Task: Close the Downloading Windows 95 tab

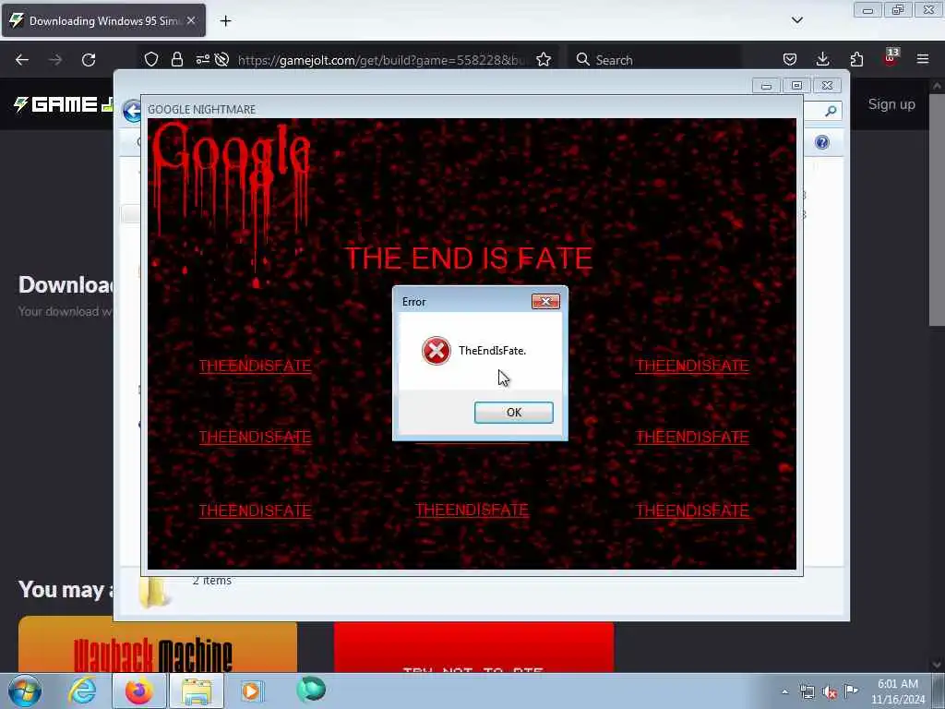Action: point(191,21)
